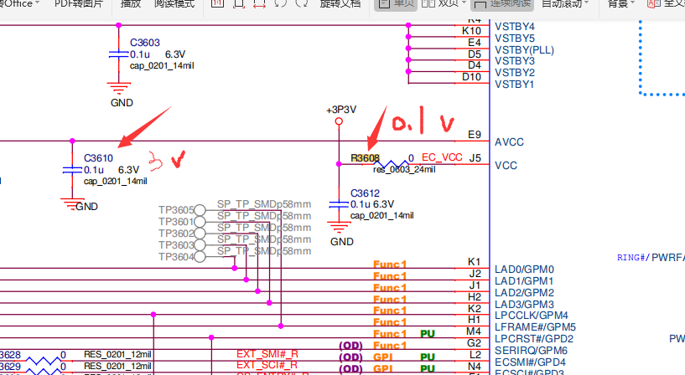The image size is (685, 375).
Task: Click the red EC_VCC net label
Action: 441,157
